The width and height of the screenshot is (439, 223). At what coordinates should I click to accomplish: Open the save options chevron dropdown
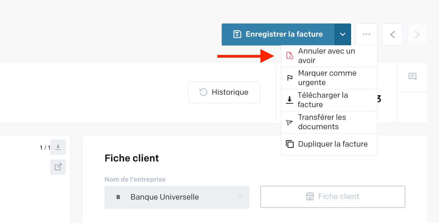(x=343, y=34)
